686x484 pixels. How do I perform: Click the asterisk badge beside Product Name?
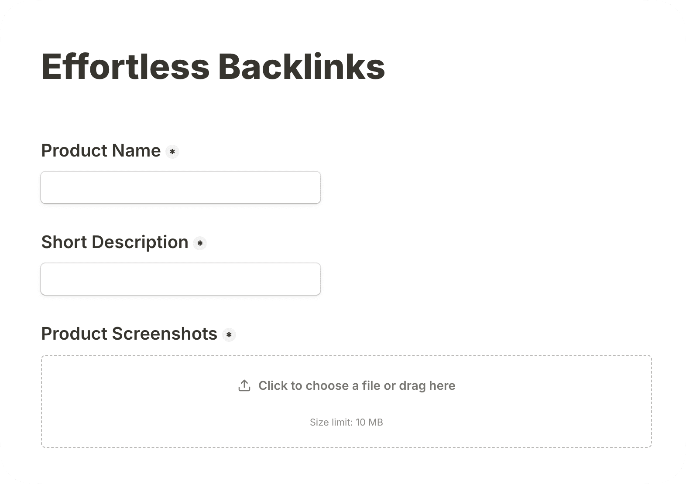tap(172, 152)
